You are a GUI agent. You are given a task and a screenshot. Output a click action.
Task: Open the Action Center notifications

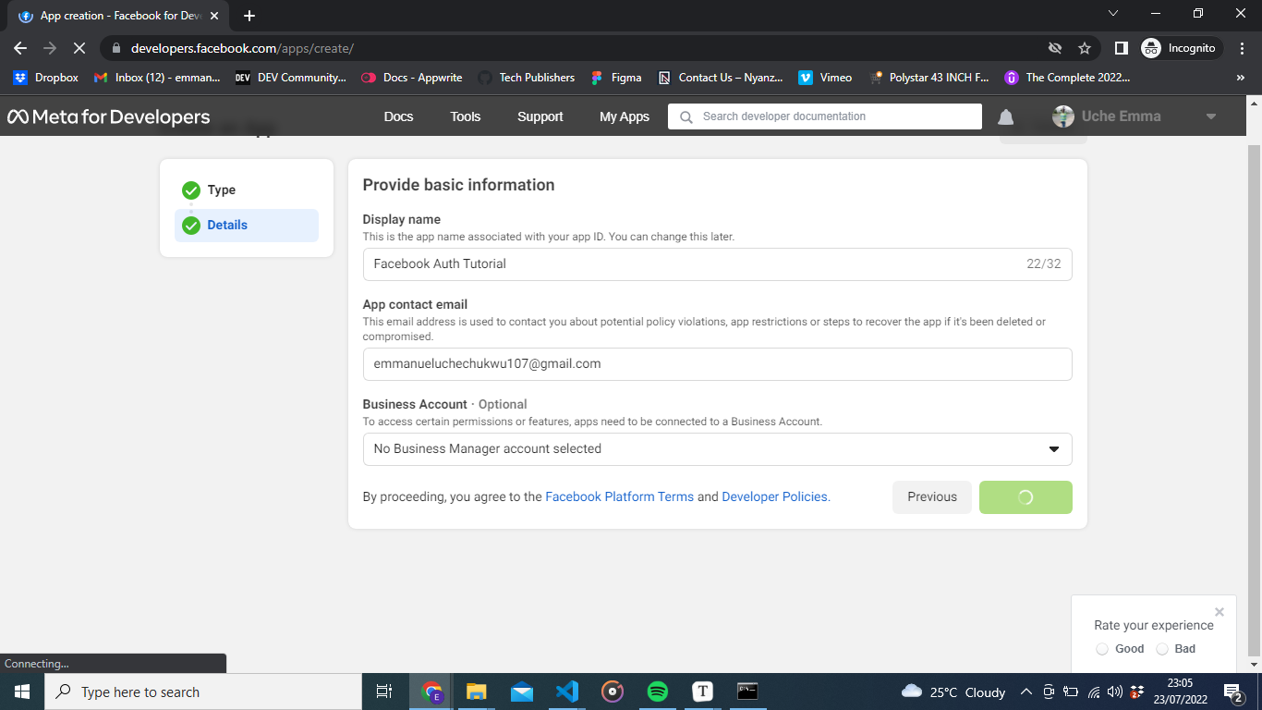pyautogui.click(x=1233, y=692)
